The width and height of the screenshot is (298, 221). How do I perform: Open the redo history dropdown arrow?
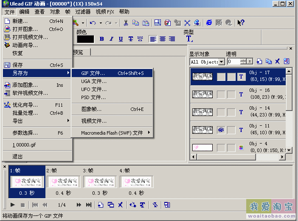[x=116, y=23]
